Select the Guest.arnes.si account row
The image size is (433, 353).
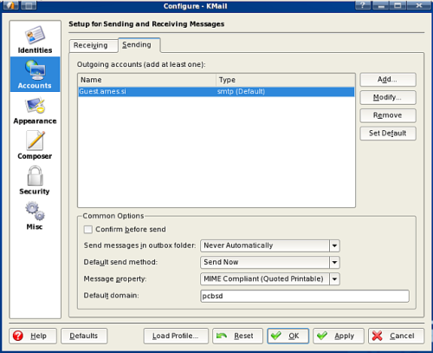[216, 92]
